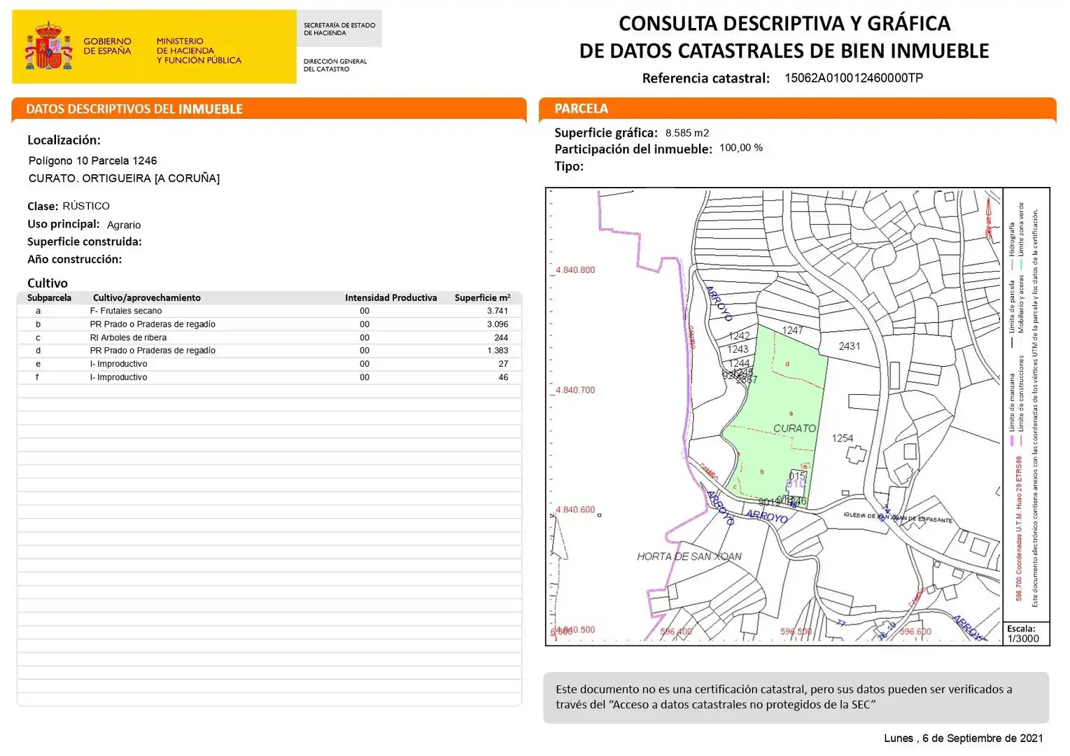
Task: Select I- Improductivo in subparcela f row
Action: pyautogui.click(x=118, y=377)
